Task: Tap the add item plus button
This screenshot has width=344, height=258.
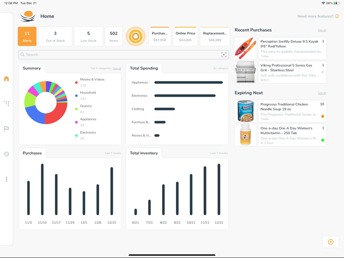Action: point(331,242)
